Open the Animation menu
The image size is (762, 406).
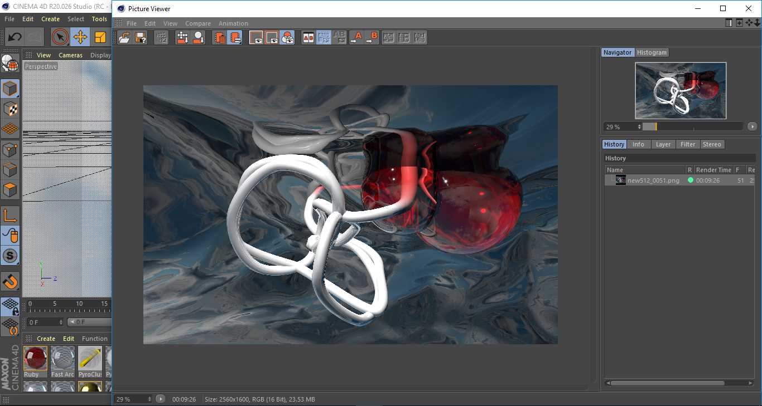[233, 23]
